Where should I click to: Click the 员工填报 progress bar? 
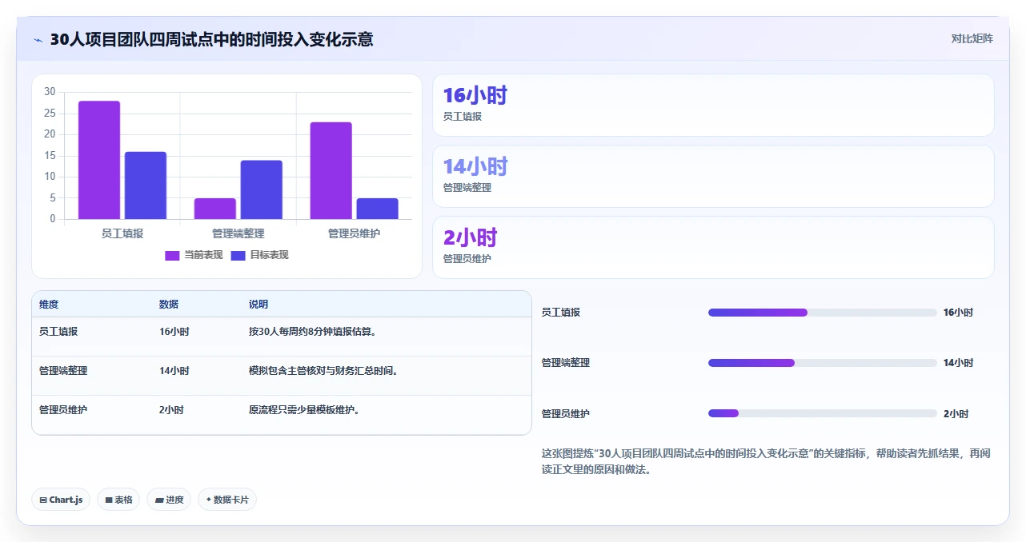tap(822, 313)
